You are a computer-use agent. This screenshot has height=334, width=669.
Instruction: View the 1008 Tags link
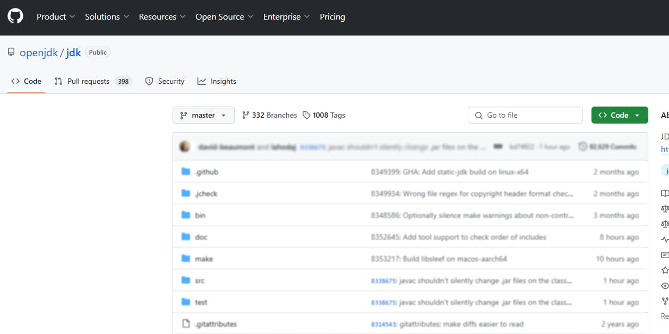click(324, 115)
